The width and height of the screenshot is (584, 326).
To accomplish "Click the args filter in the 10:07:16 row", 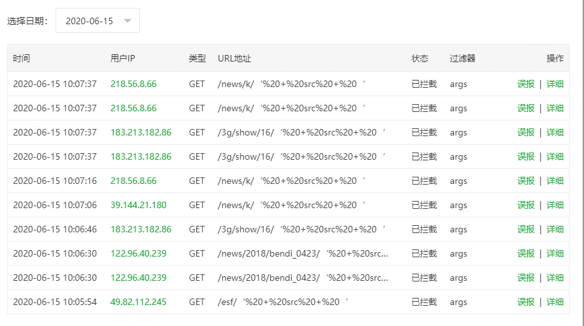I will coord(458,181).
